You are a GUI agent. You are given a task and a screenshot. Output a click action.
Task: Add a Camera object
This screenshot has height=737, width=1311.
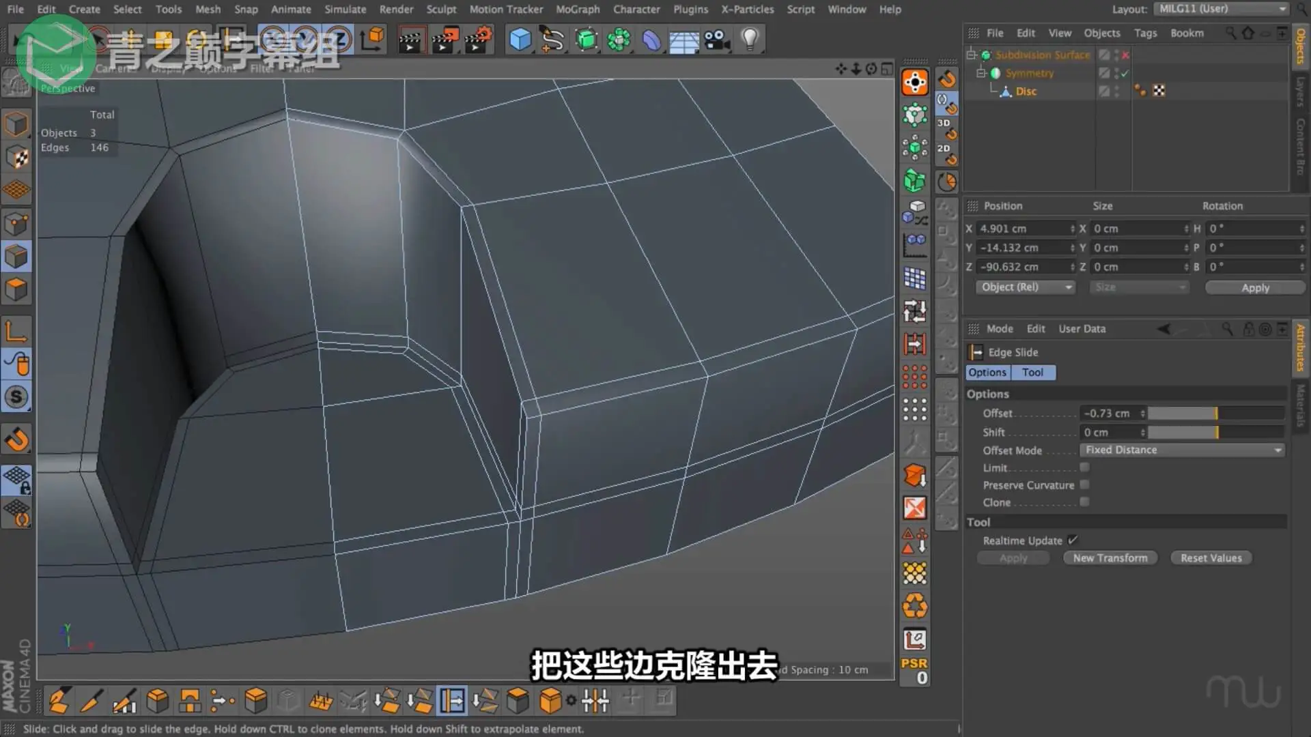coord(717,40)
